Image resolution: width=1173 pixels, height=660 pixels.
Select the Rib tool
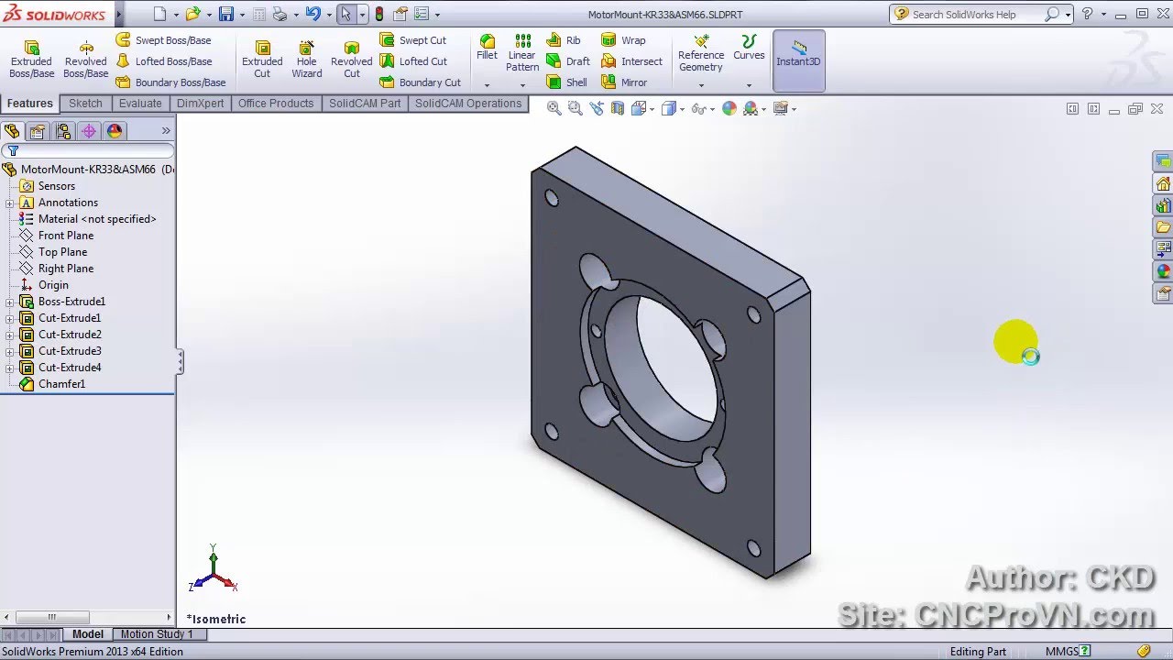[x=563, y=40]
